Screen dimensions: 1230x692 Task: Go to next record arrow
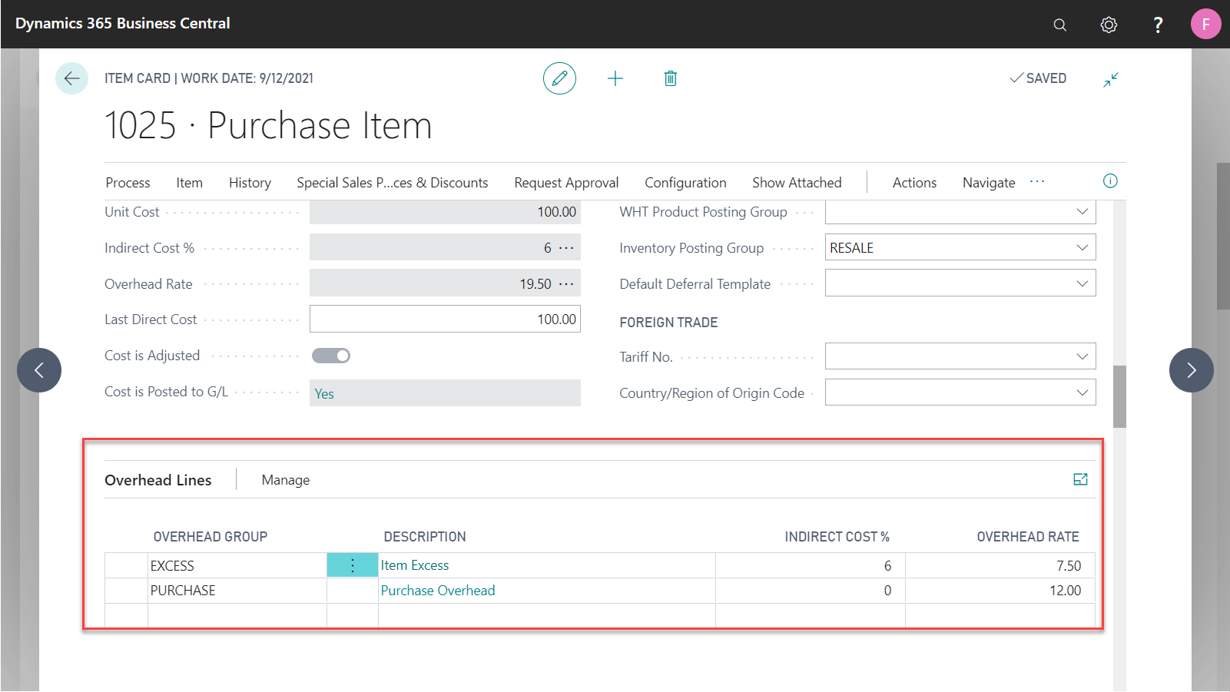coord(1191,370)
